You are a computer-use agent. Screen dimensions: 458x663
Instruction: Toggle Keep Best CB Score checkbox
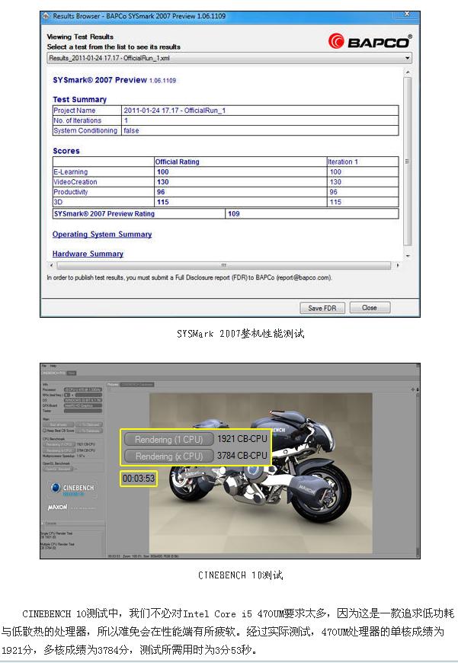click(x=44, y=431)
